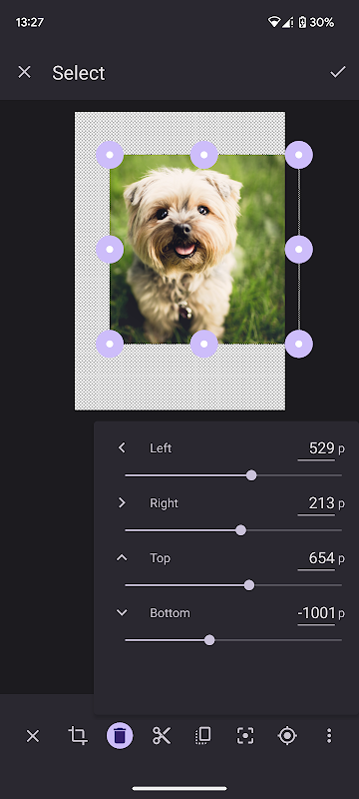Click the Bottom value field showing -1001

(316, 613)
